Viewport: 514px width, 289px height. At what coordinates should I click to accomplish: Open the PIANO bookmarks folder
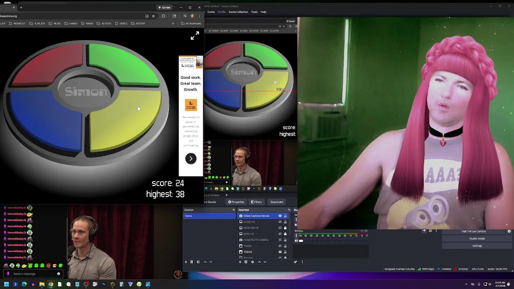[87, 23]
